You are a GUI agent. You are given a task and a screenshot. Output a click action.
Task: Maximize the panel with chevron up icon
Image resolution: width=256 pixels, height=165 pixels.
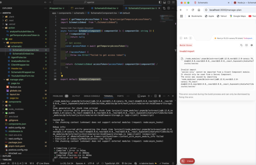(169, 96)
